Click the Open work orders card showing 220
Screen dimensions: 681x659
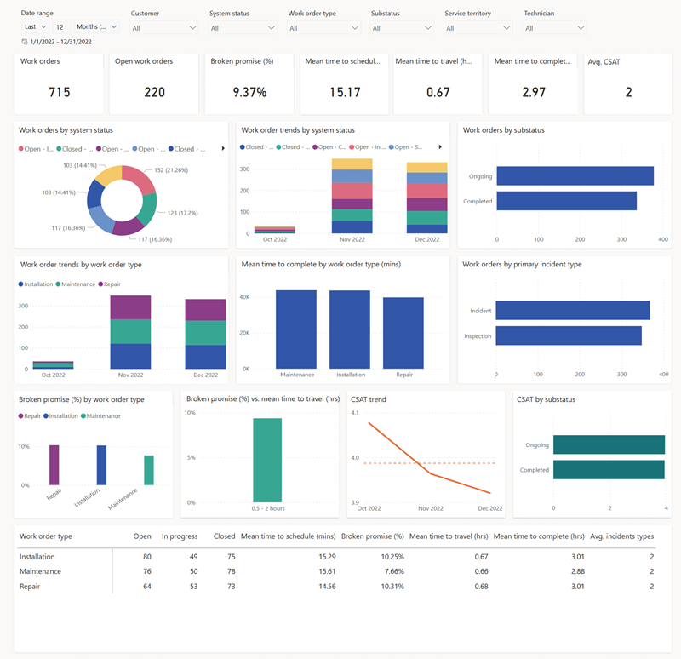pyautogui.click(x=154, y=84)
